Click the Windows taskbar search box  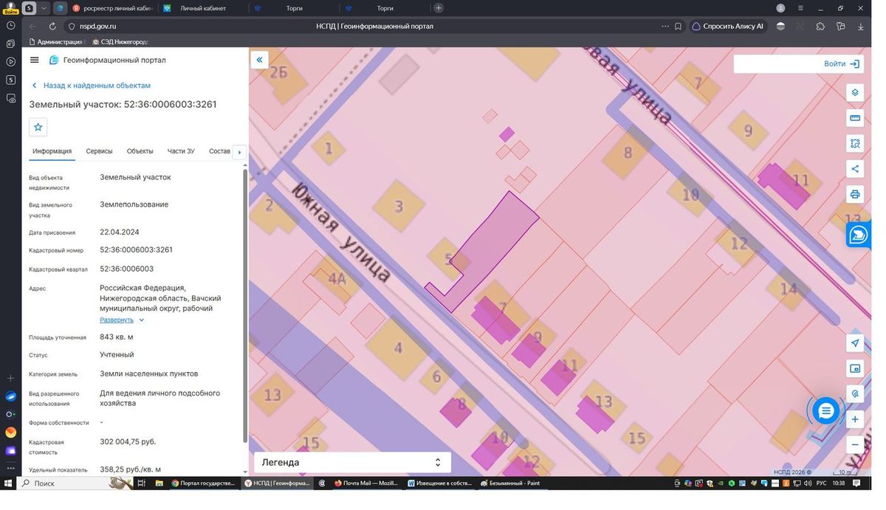[x=63, y=483]
